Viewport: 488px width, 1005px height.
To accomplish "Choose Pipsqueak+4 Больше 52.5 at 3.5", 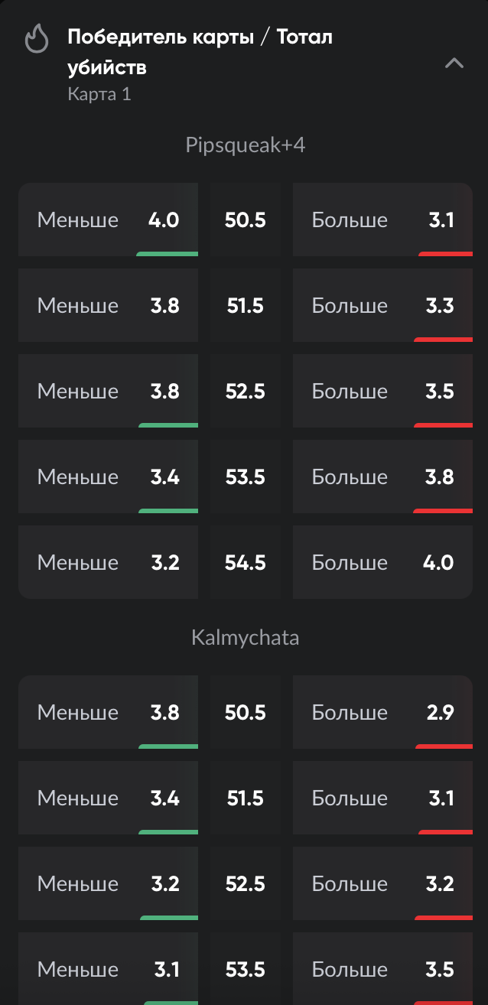I will (382, 392).
